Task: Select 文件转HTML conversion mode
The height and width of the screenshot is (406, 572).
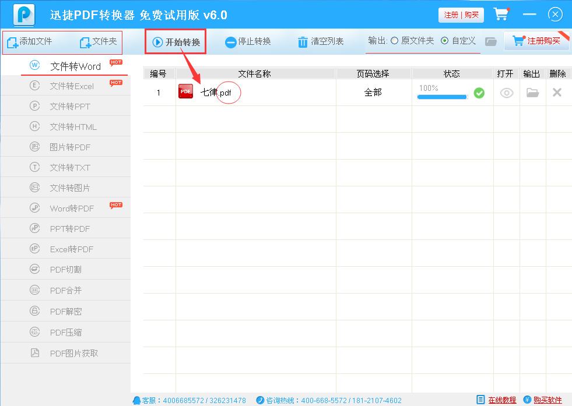Action: [x=66, y=126]
